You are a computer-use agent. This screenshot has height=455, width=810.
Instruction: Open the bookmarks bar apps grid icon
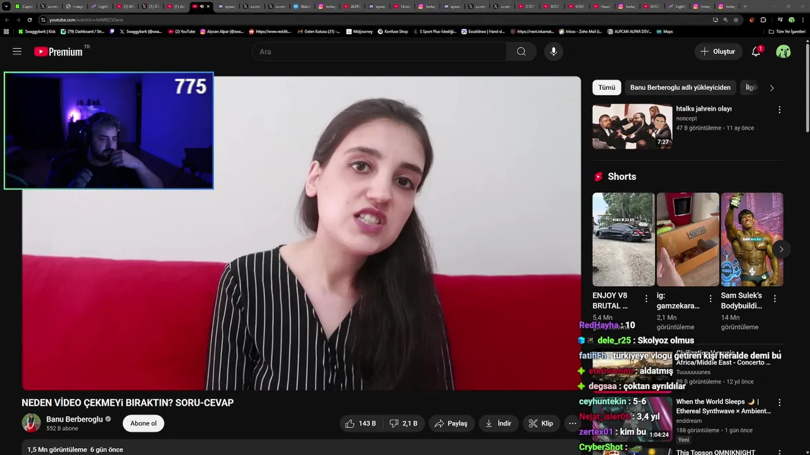pos(6,31)
